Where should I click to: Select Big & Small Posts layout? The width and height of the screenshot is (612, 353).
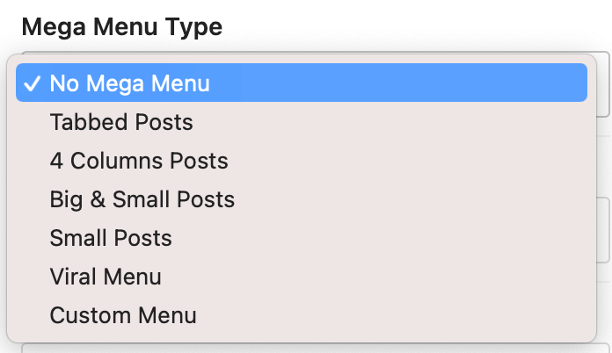[142, 199]
